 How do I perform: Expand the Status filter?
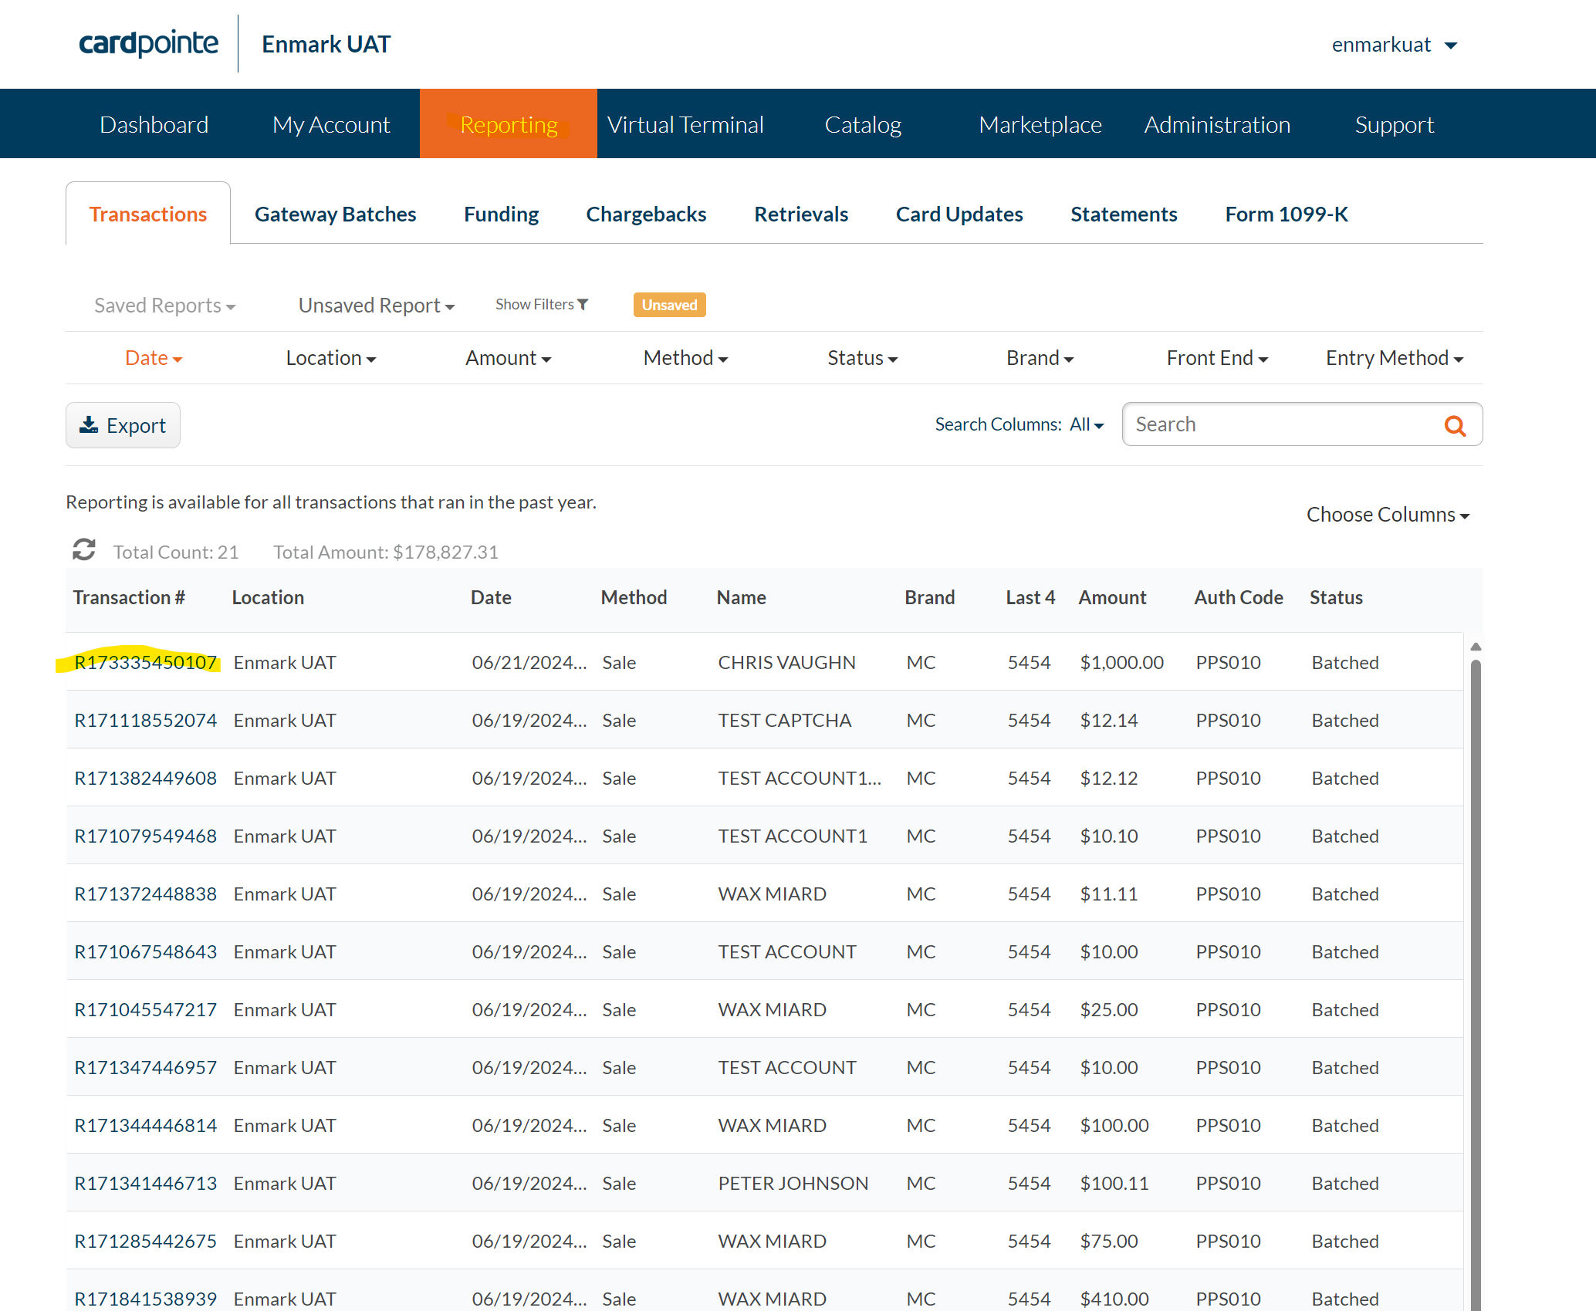click(862, 358)
